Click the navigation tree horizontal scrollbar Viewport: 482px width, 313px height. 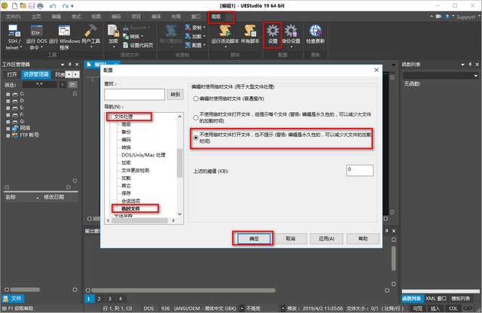140,220
